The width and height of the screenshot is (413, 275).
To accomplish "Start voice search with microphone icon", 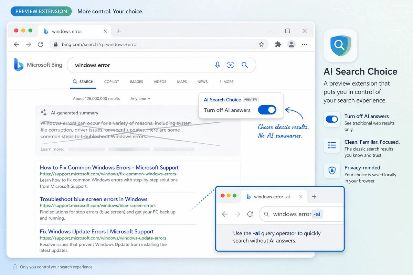I will coord(218,65).
